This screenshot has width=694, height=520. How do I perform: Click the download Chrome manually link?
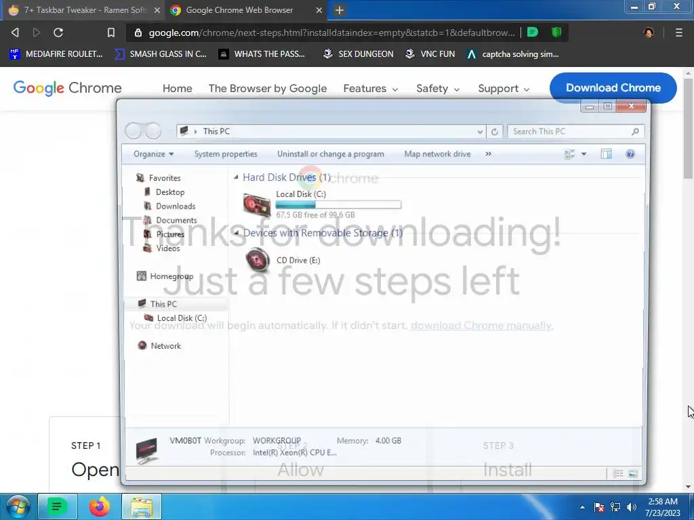tap(482, 326)
